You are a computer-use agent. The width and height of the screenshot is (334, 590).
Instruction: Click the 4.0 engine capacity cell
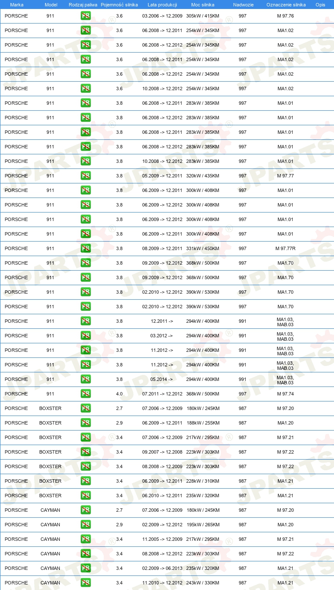[x=119, y=394]
